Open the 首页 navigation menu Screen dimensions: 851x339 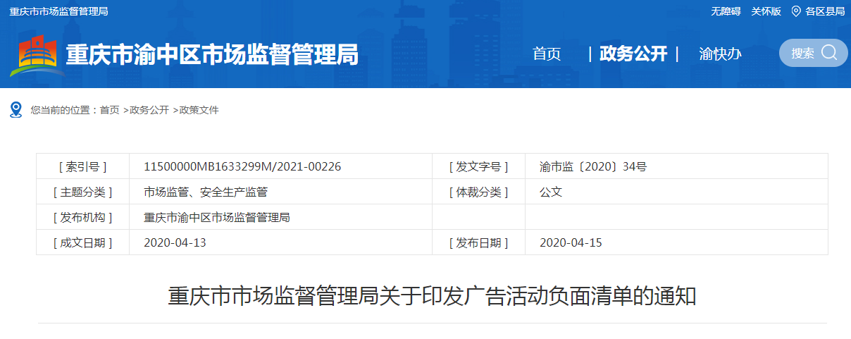pyautogui.click(x=547, y=54)
